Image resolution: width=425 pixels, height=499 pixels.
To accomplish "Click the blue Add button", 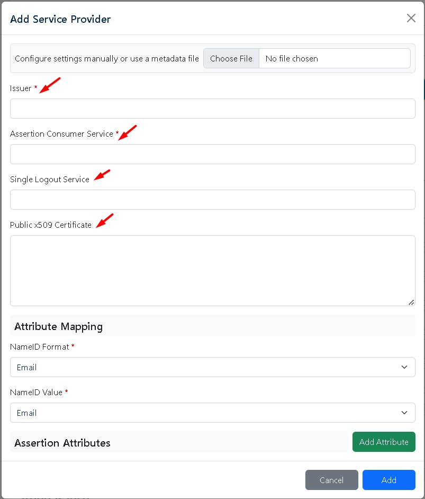I will [x=388, y=480].
